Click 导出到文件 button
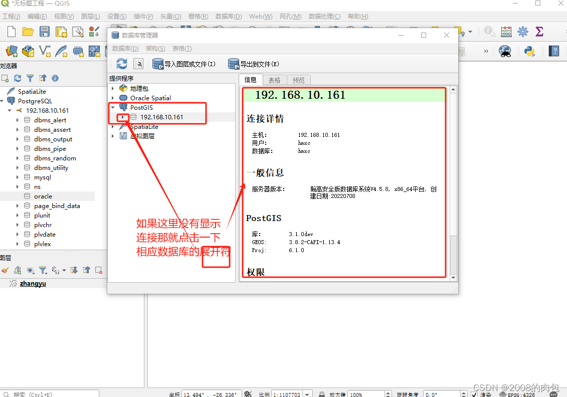 click(x=254, y=64)
